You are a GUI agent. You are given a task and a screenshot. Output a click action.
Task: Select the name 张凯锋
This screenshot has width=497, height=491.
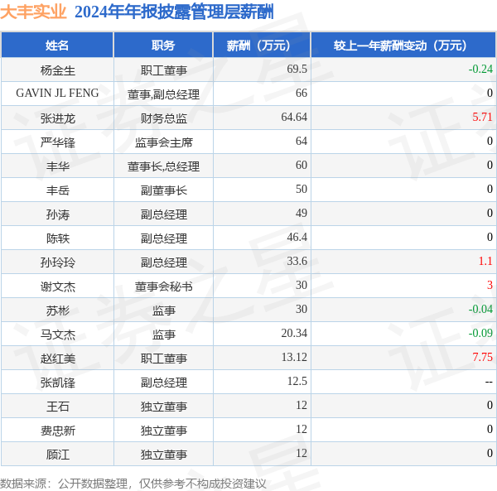[58, 383]
